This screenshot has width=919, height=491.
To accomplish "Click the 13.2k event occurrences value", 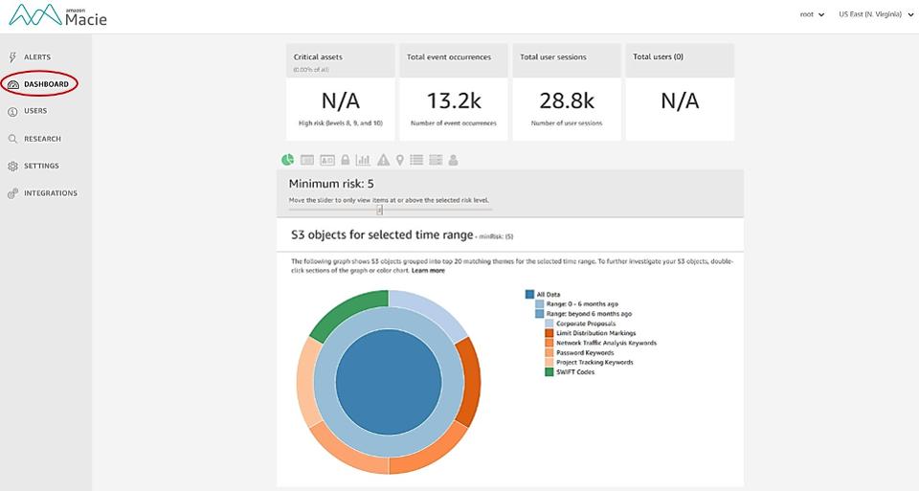I will click(454, 100).
